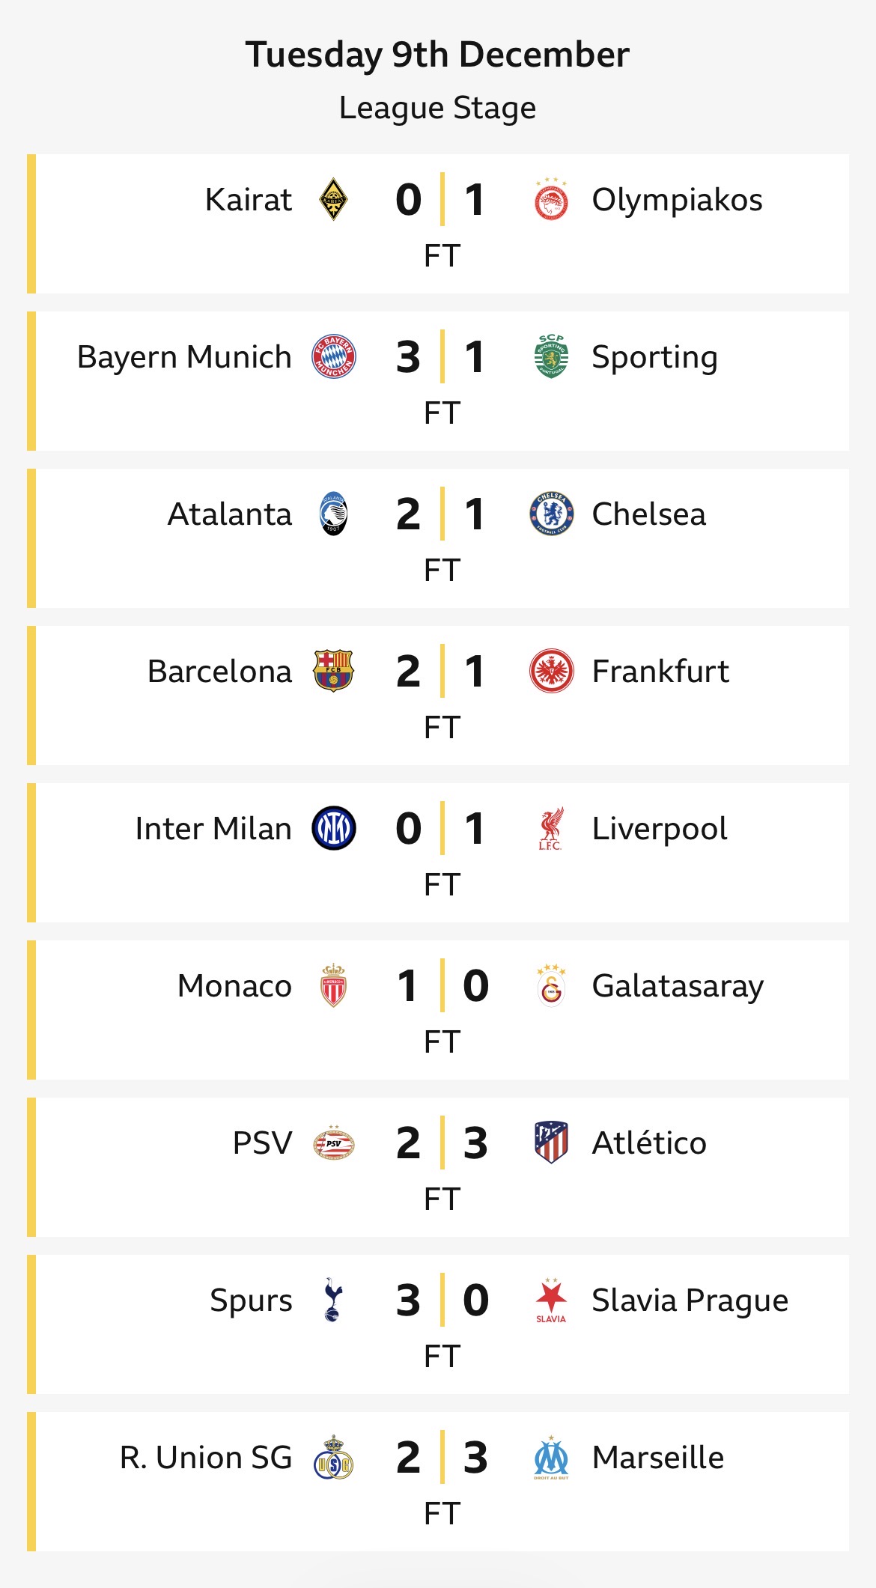Open Inter Milan vs Liverpool FT result
The height and width of the screenshot is (1588, 876).
[442, 885]
